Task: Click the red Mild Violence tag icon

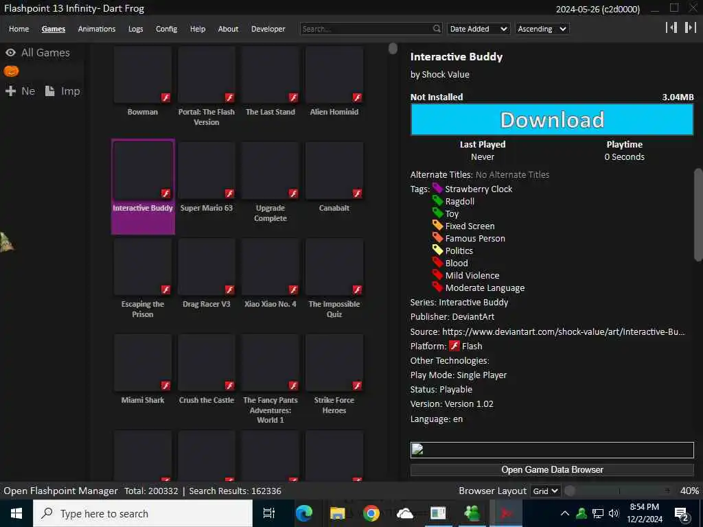Action: [x=437, y=274]
